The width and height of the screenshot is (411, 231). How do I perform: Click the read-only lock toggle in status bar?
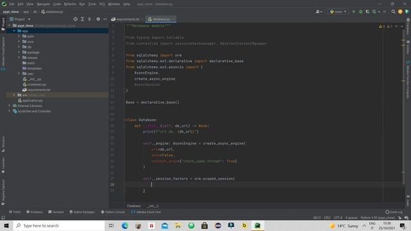click(x=399, y=218)
